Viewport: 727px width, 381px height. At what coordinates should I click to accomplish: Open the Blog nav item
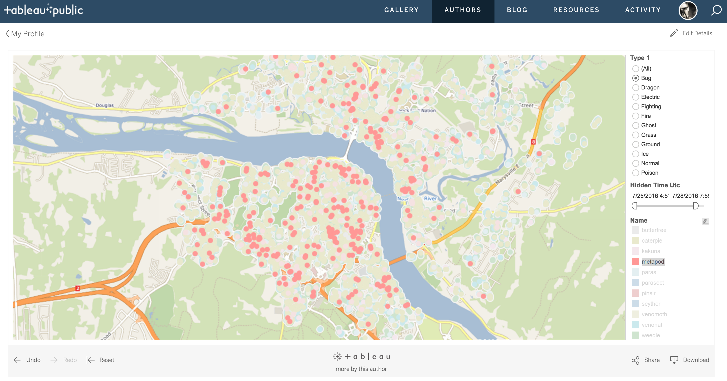(x=517, y=10)
